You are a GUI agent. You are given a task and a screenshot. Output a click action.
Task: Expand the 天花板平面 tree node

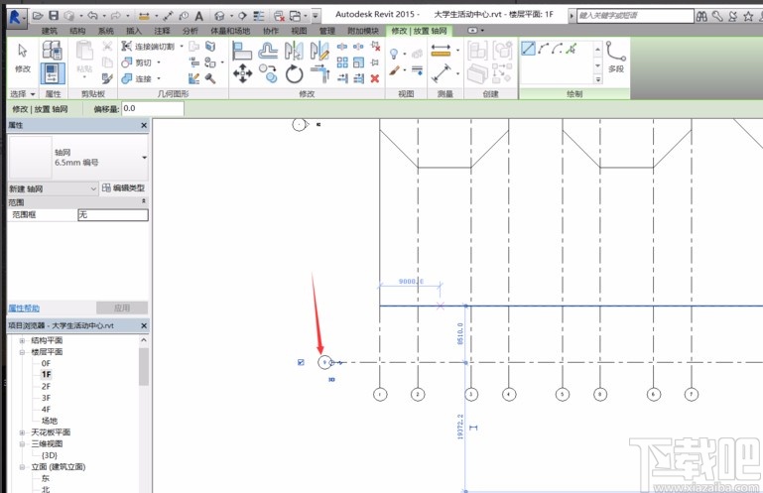tap(22, 432)
